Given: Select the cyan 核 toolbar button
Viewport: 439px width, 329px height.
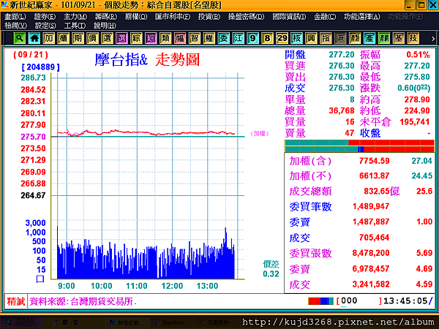Looking at the screenshot, I should (296, 38).
